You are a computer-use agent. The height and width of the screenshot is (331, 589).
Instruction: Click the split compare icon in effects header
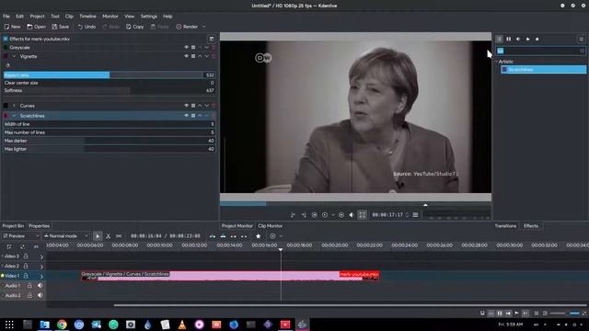212,39
